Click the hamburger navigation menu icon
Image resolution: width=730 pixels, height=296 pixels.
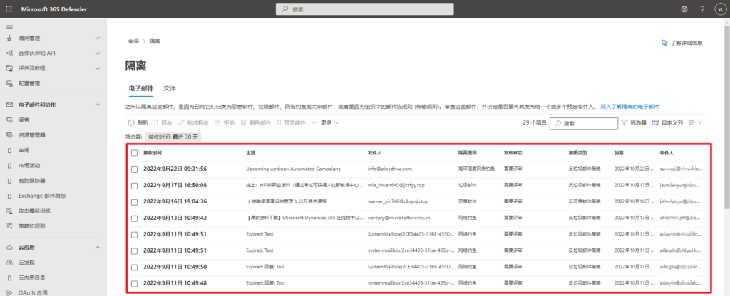click(9, 26)
